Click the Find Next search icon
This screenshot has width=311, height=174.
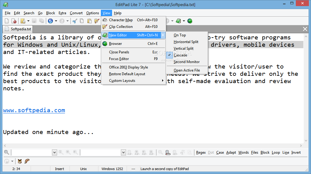[68, 152]
